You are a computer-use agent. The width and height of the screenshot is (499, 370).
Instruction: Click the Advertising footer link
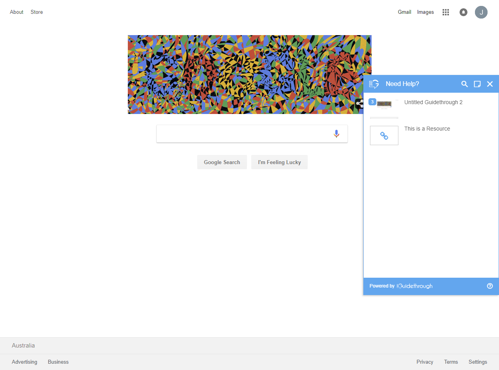pos(24,362)
